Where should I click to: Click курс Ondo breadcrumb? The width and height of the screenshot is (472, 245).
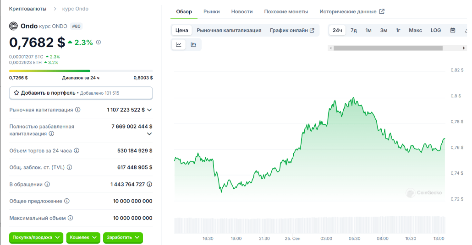(x=75, y=9)
